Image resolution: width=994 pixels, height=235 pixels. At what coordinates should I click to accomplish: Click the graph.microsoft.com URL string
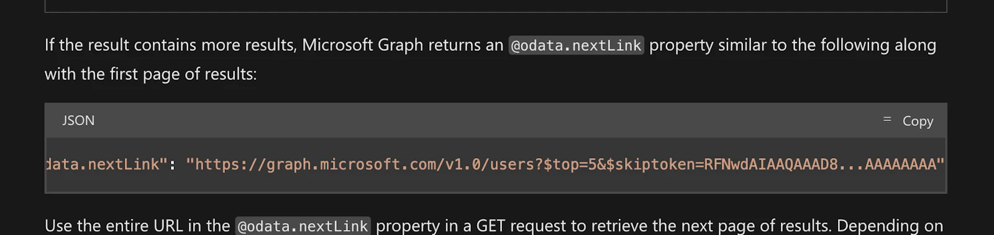[x=565, y=164]
